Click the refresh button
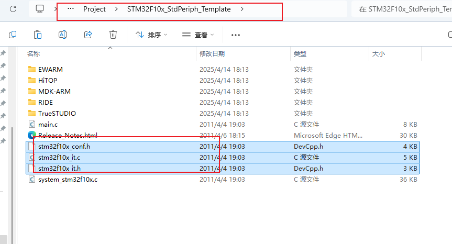 pyautogui.click(x=13, y=9)
